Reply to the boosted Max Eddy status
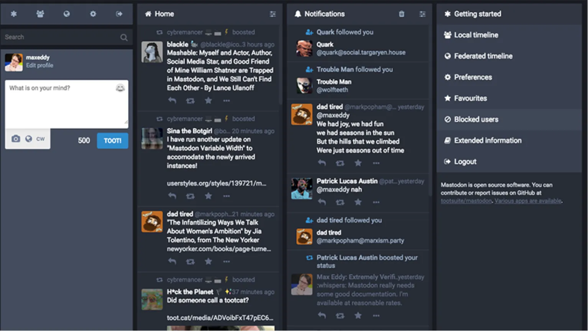 [322, 316]
